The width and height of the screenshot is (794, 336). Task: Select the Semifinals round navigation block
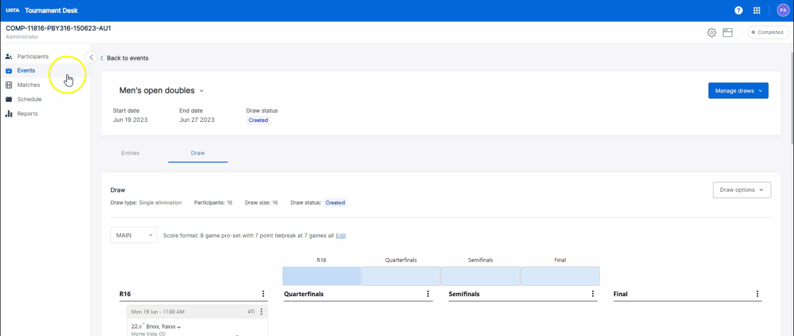(480, 276)
